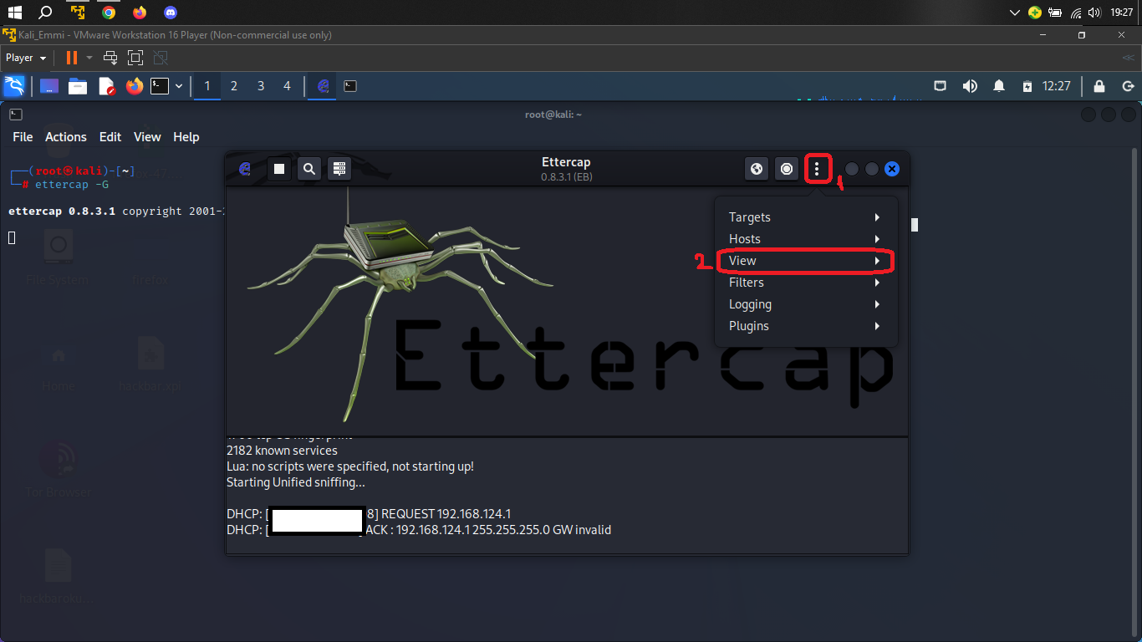Switch to workspace 1

click(207, 86)
